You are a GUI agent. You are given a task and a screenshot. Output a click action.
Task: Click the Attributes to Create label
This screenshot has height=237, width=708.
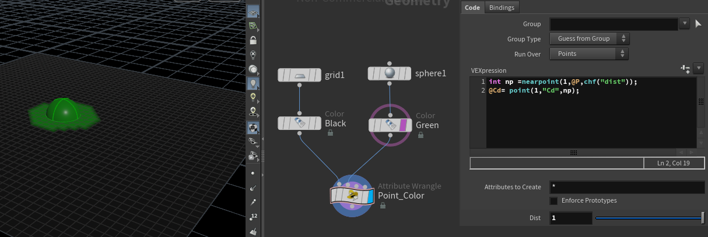pyautogui.click(x=513, y=187)
